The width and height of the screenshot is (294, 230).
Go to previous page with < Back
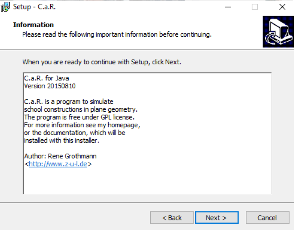172,218
